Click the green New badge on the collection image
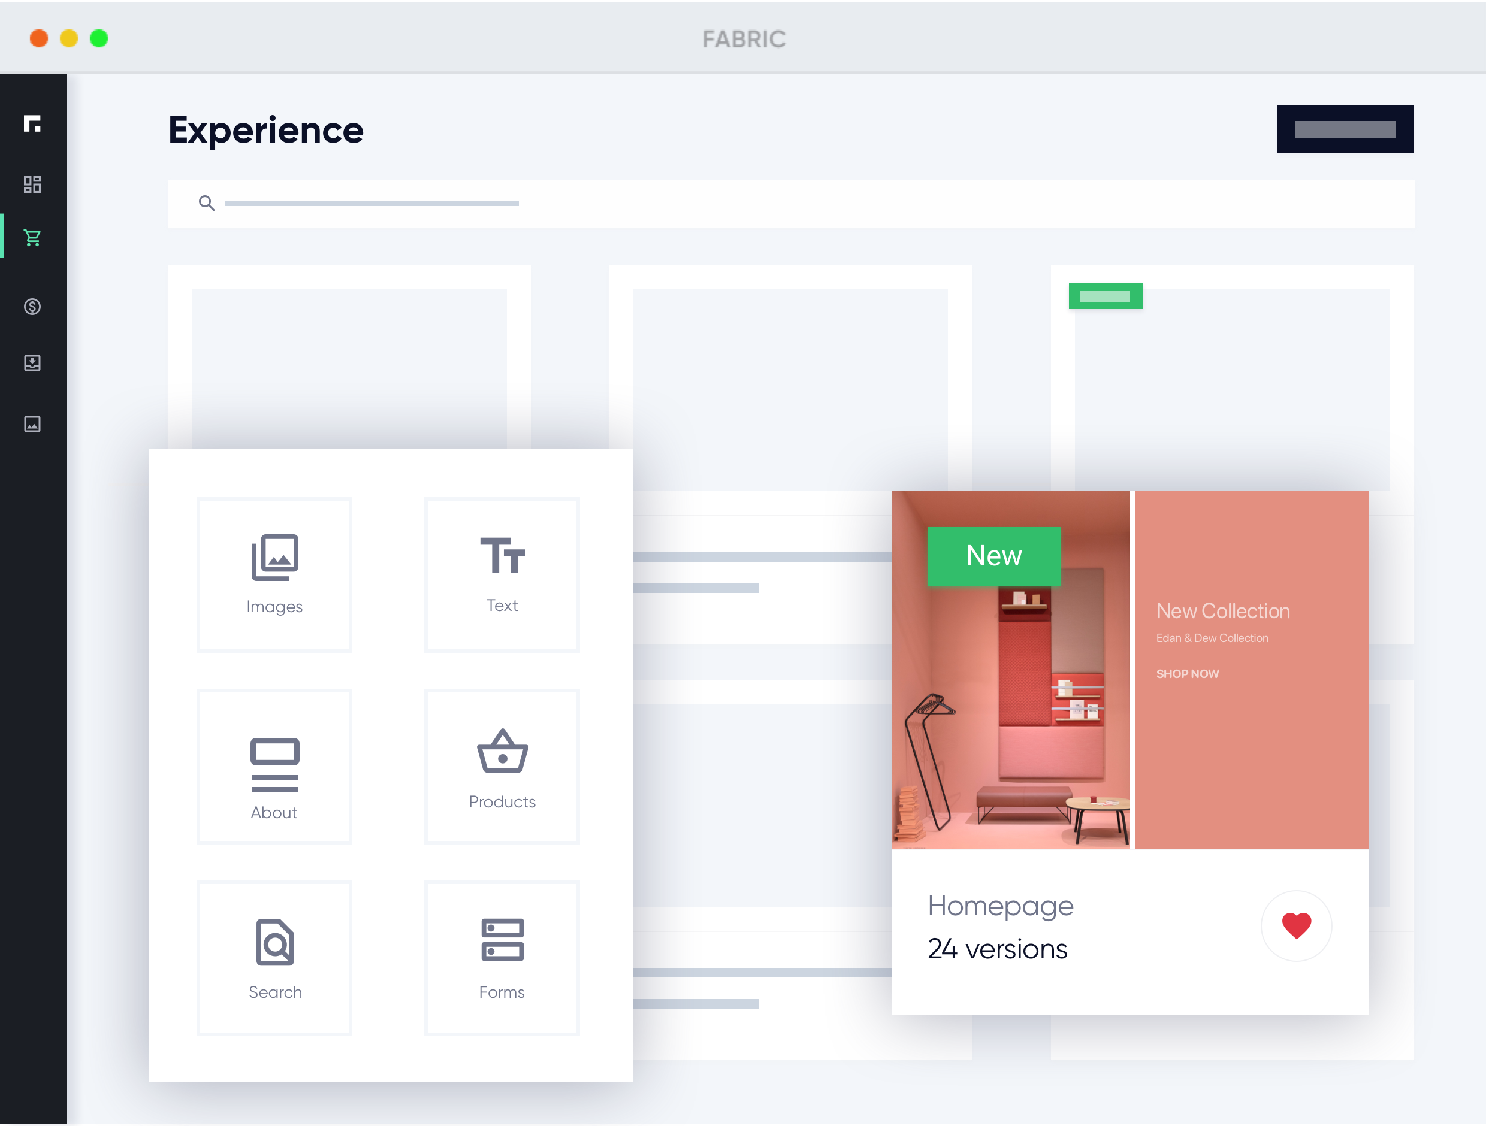 [x=994, y=555]
